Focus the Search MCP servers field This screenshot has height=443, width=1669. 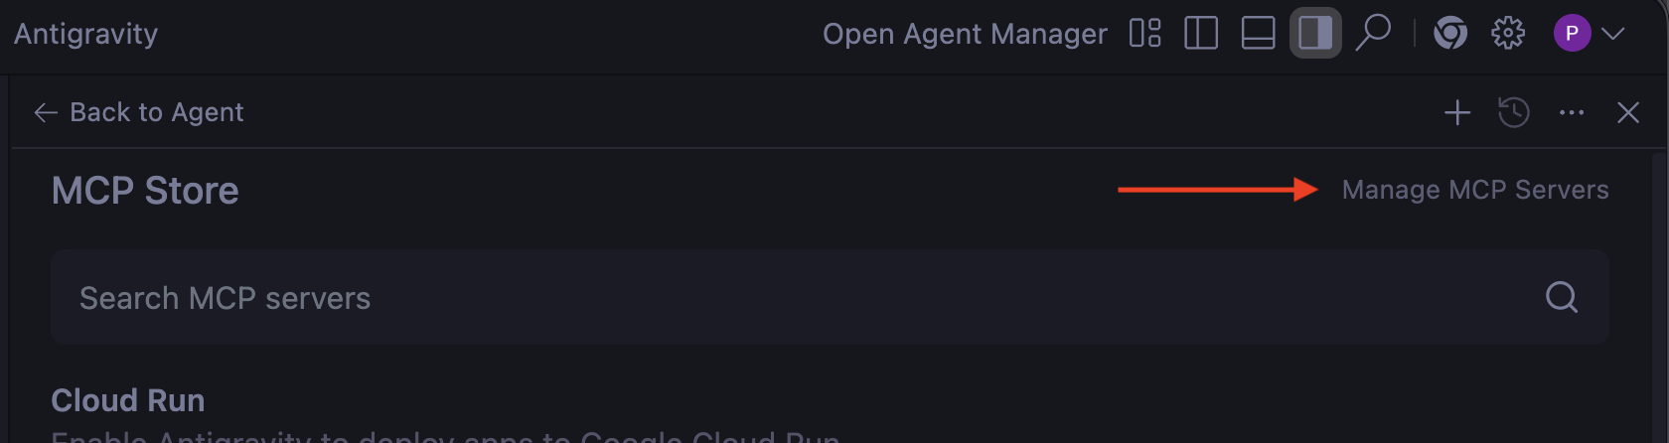point(795,297)
